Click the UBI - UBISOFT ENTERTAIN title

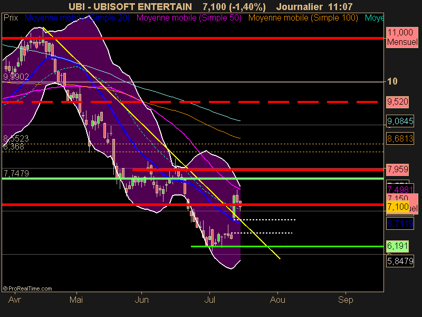coord(130,6)
